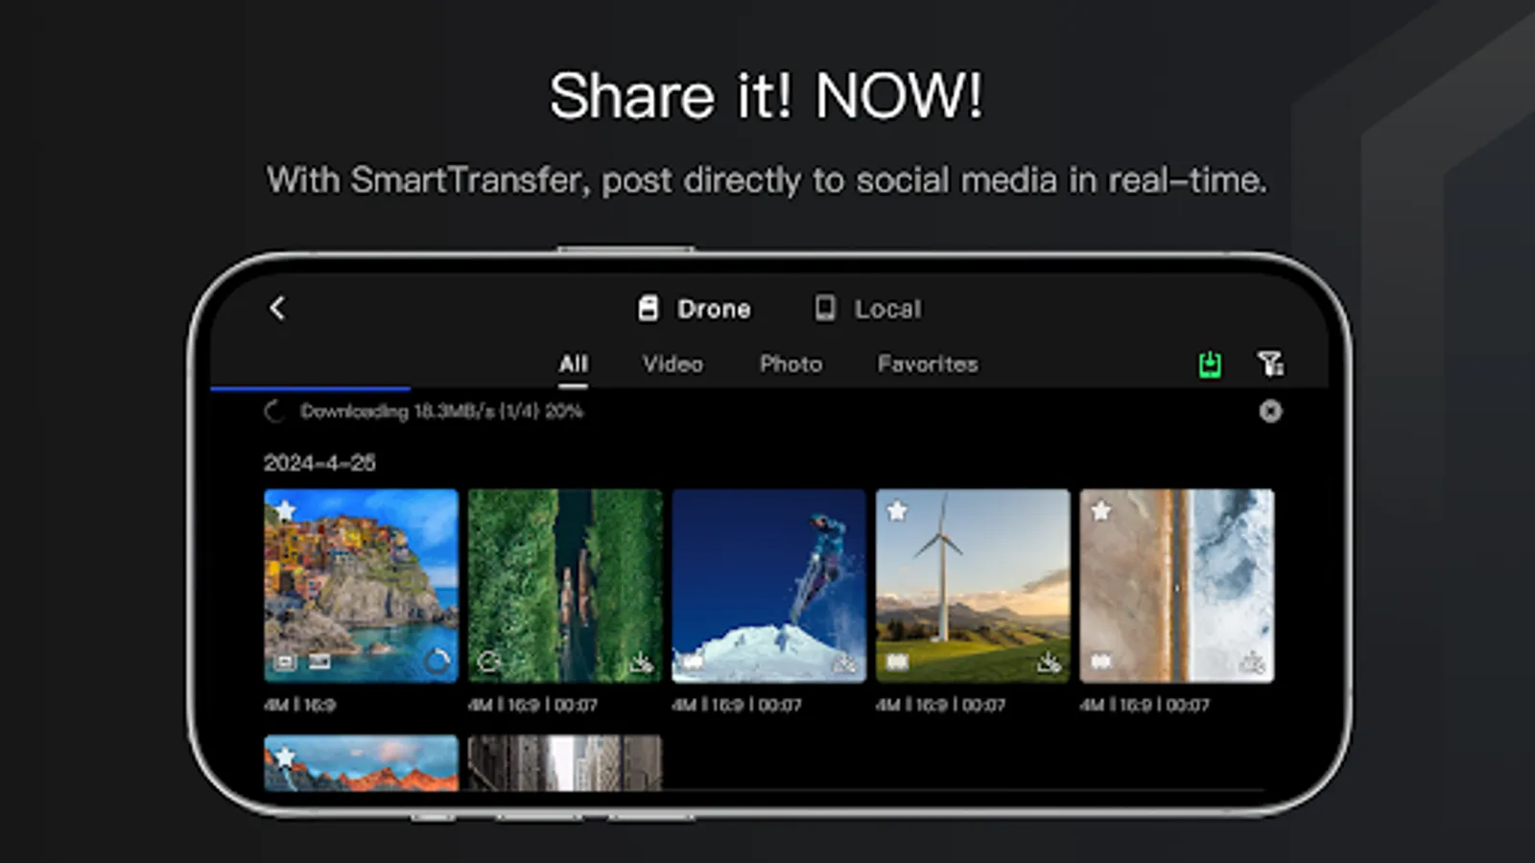Toggle the star on the wind turbine video

(x=898, y=511)
